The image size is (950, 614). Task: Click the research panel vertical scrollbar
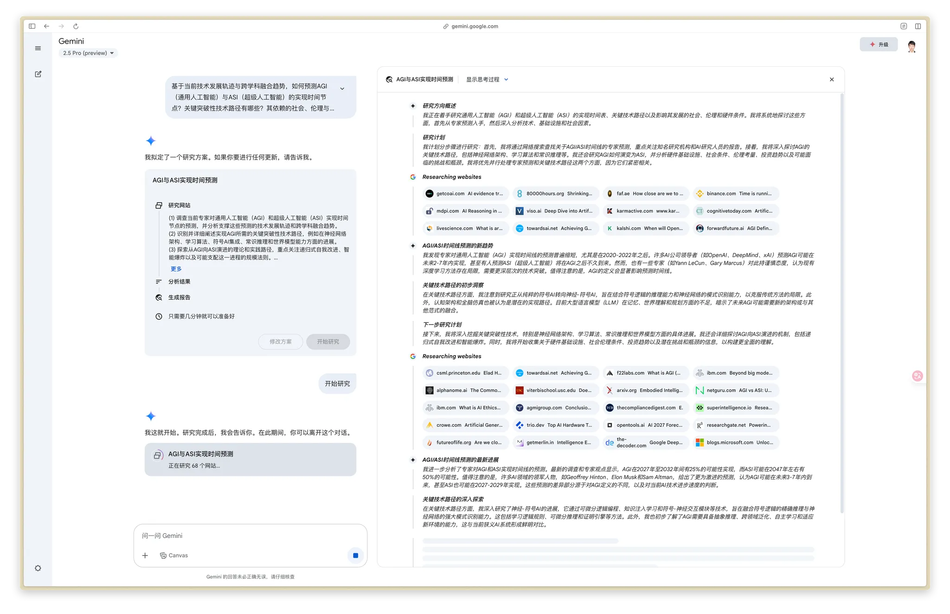[841, 301]
